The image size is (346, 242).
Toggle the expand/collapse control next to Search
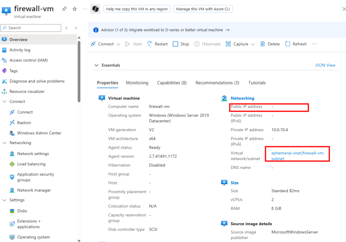[66, 28]
